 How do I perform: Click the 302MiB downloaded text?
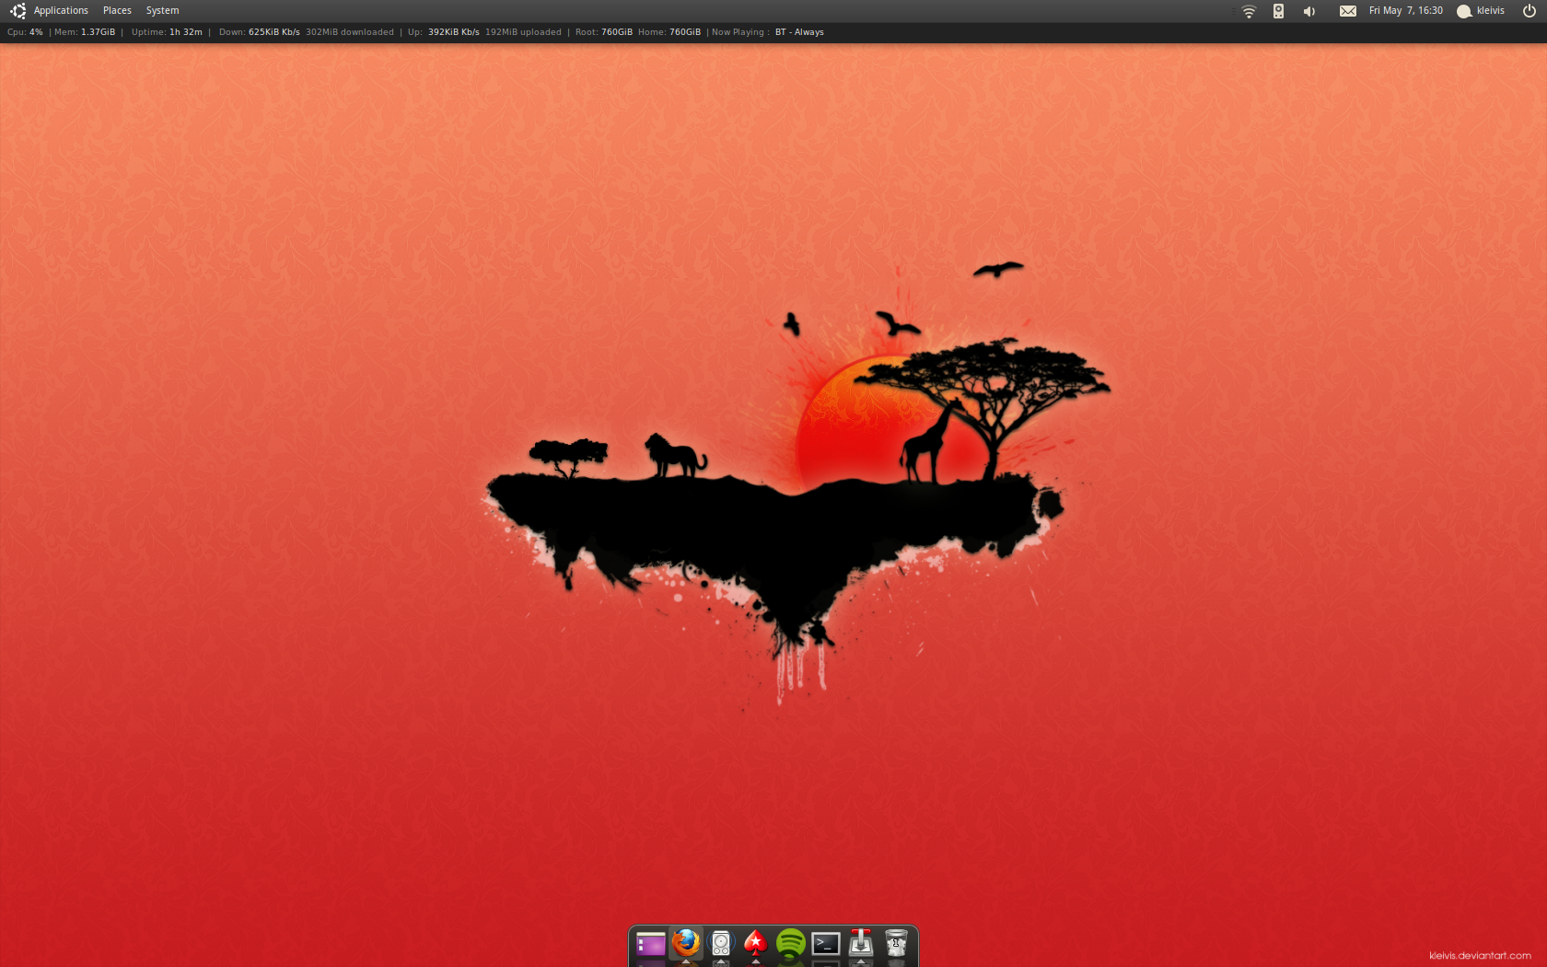tap(349, 32)
